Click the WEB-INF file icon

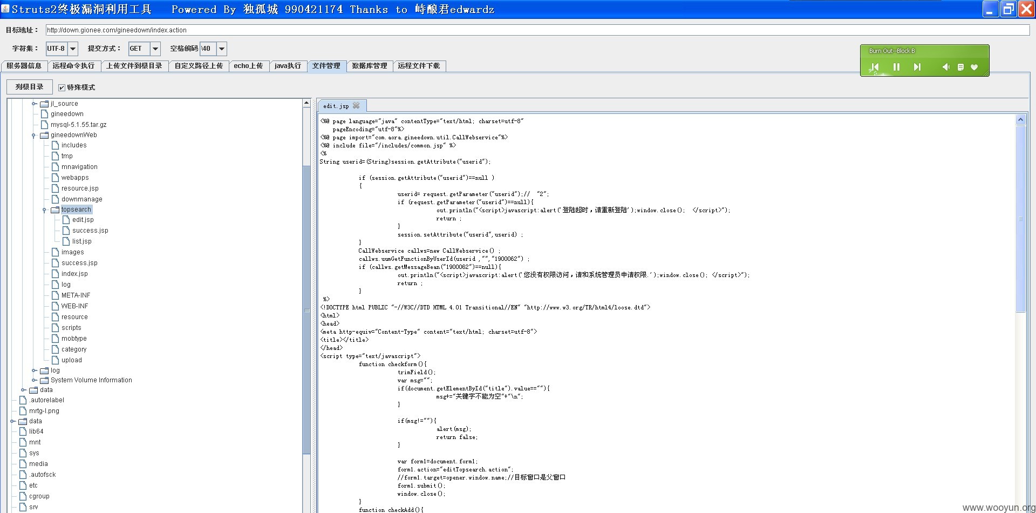(x=55, y=306)
